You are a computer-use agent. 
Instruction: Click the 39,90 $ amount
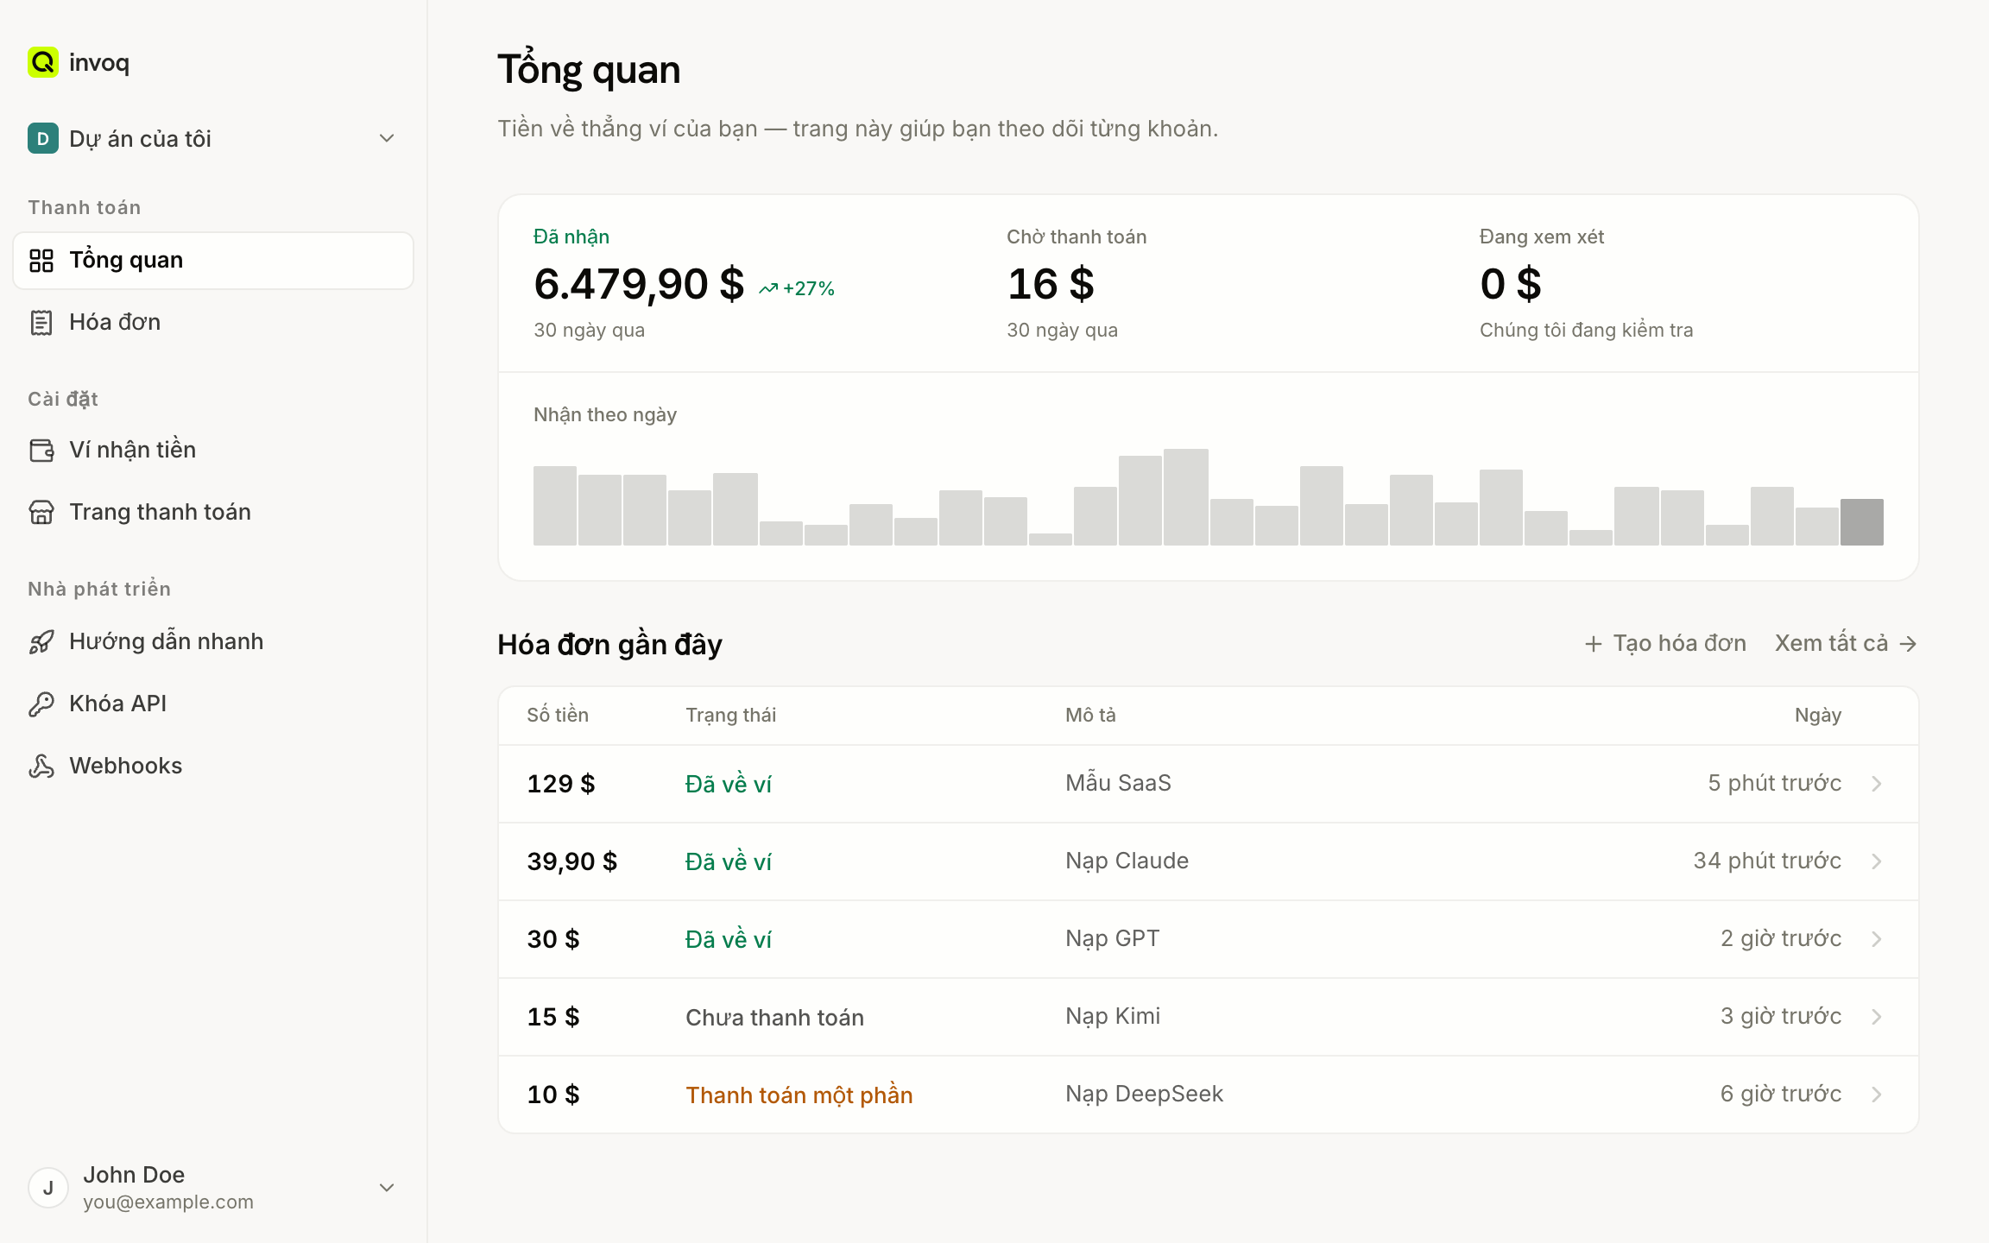point(572,861)
